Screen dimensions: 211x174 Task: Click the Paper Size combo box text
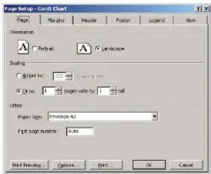[x=100, y=116]
